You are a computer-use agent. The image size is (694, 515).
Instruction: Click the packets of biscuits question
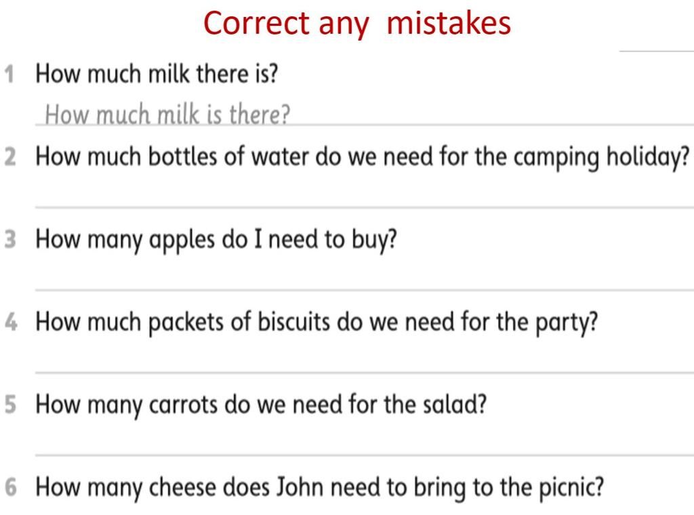click(317, 323)
